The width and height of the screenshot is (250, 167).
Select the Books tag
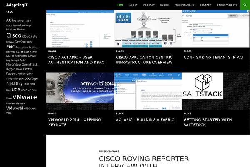(21, 29)
